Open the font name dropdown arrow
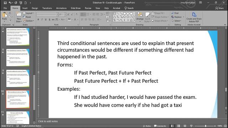Screen dimensions: 228x128 pos(57,14)
